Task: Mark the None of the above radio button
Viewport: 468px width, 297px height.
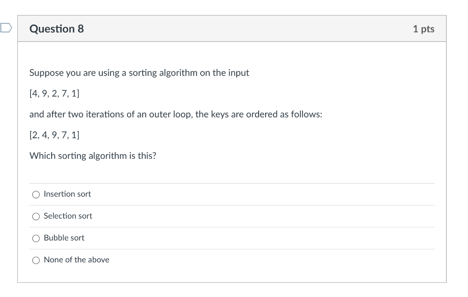Action: click(x=36, y=260)
